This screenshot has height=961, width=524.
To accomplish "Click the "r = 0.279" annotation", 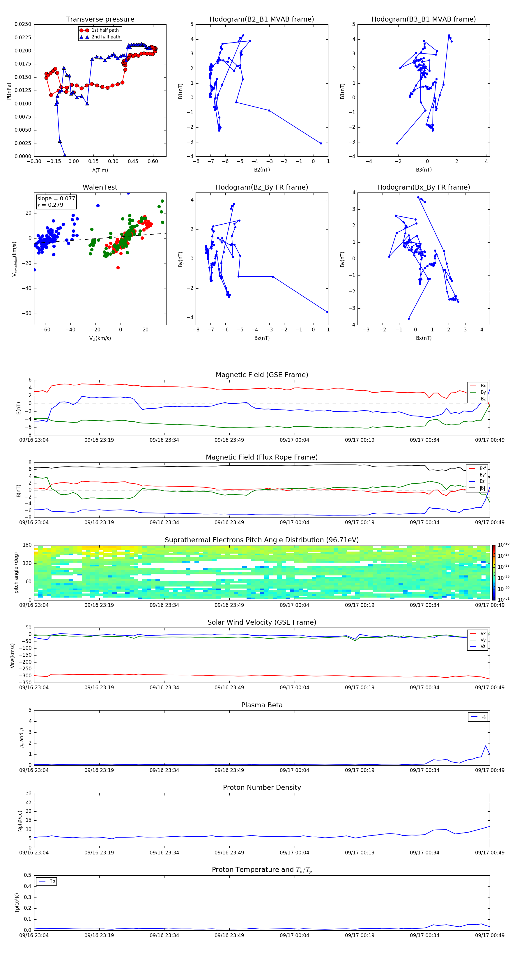I will tap(50, 205).
